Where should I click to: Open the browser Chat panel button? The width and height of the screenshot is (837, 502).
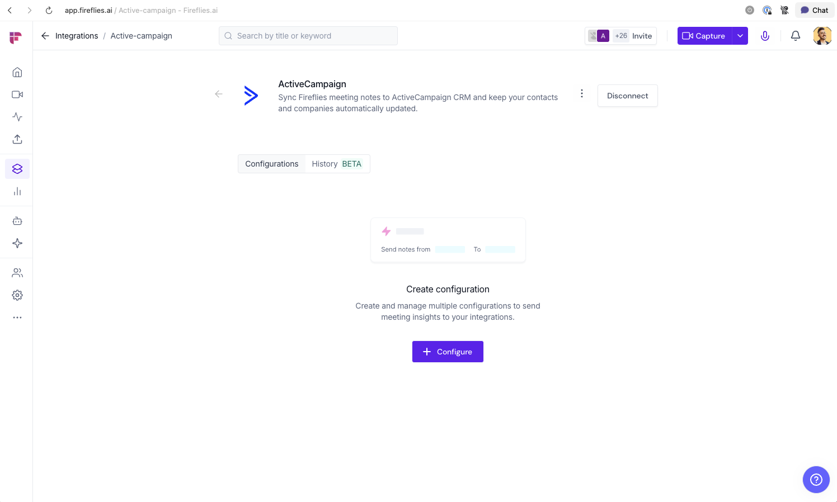click(814, 10)
